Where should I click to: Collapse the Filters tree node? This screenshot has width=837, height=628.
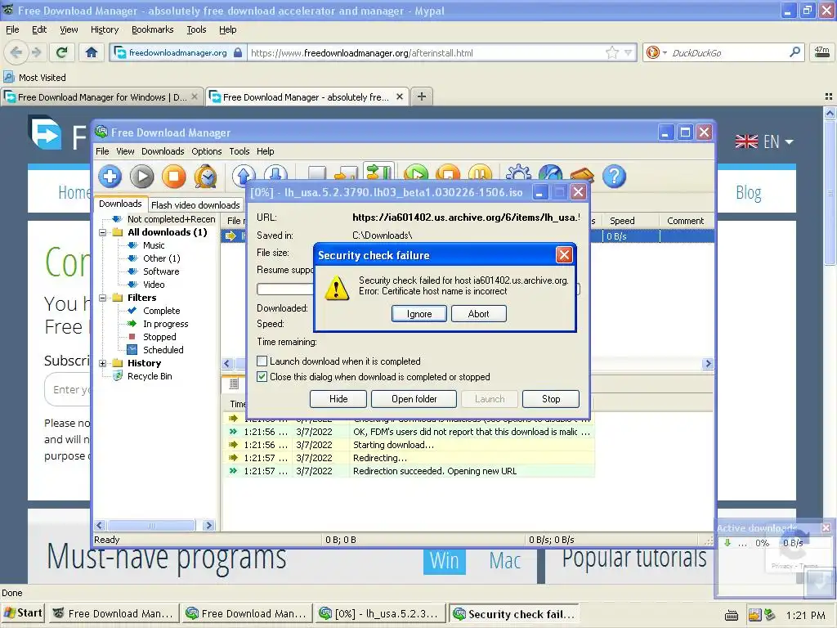[x=102, y=298]
